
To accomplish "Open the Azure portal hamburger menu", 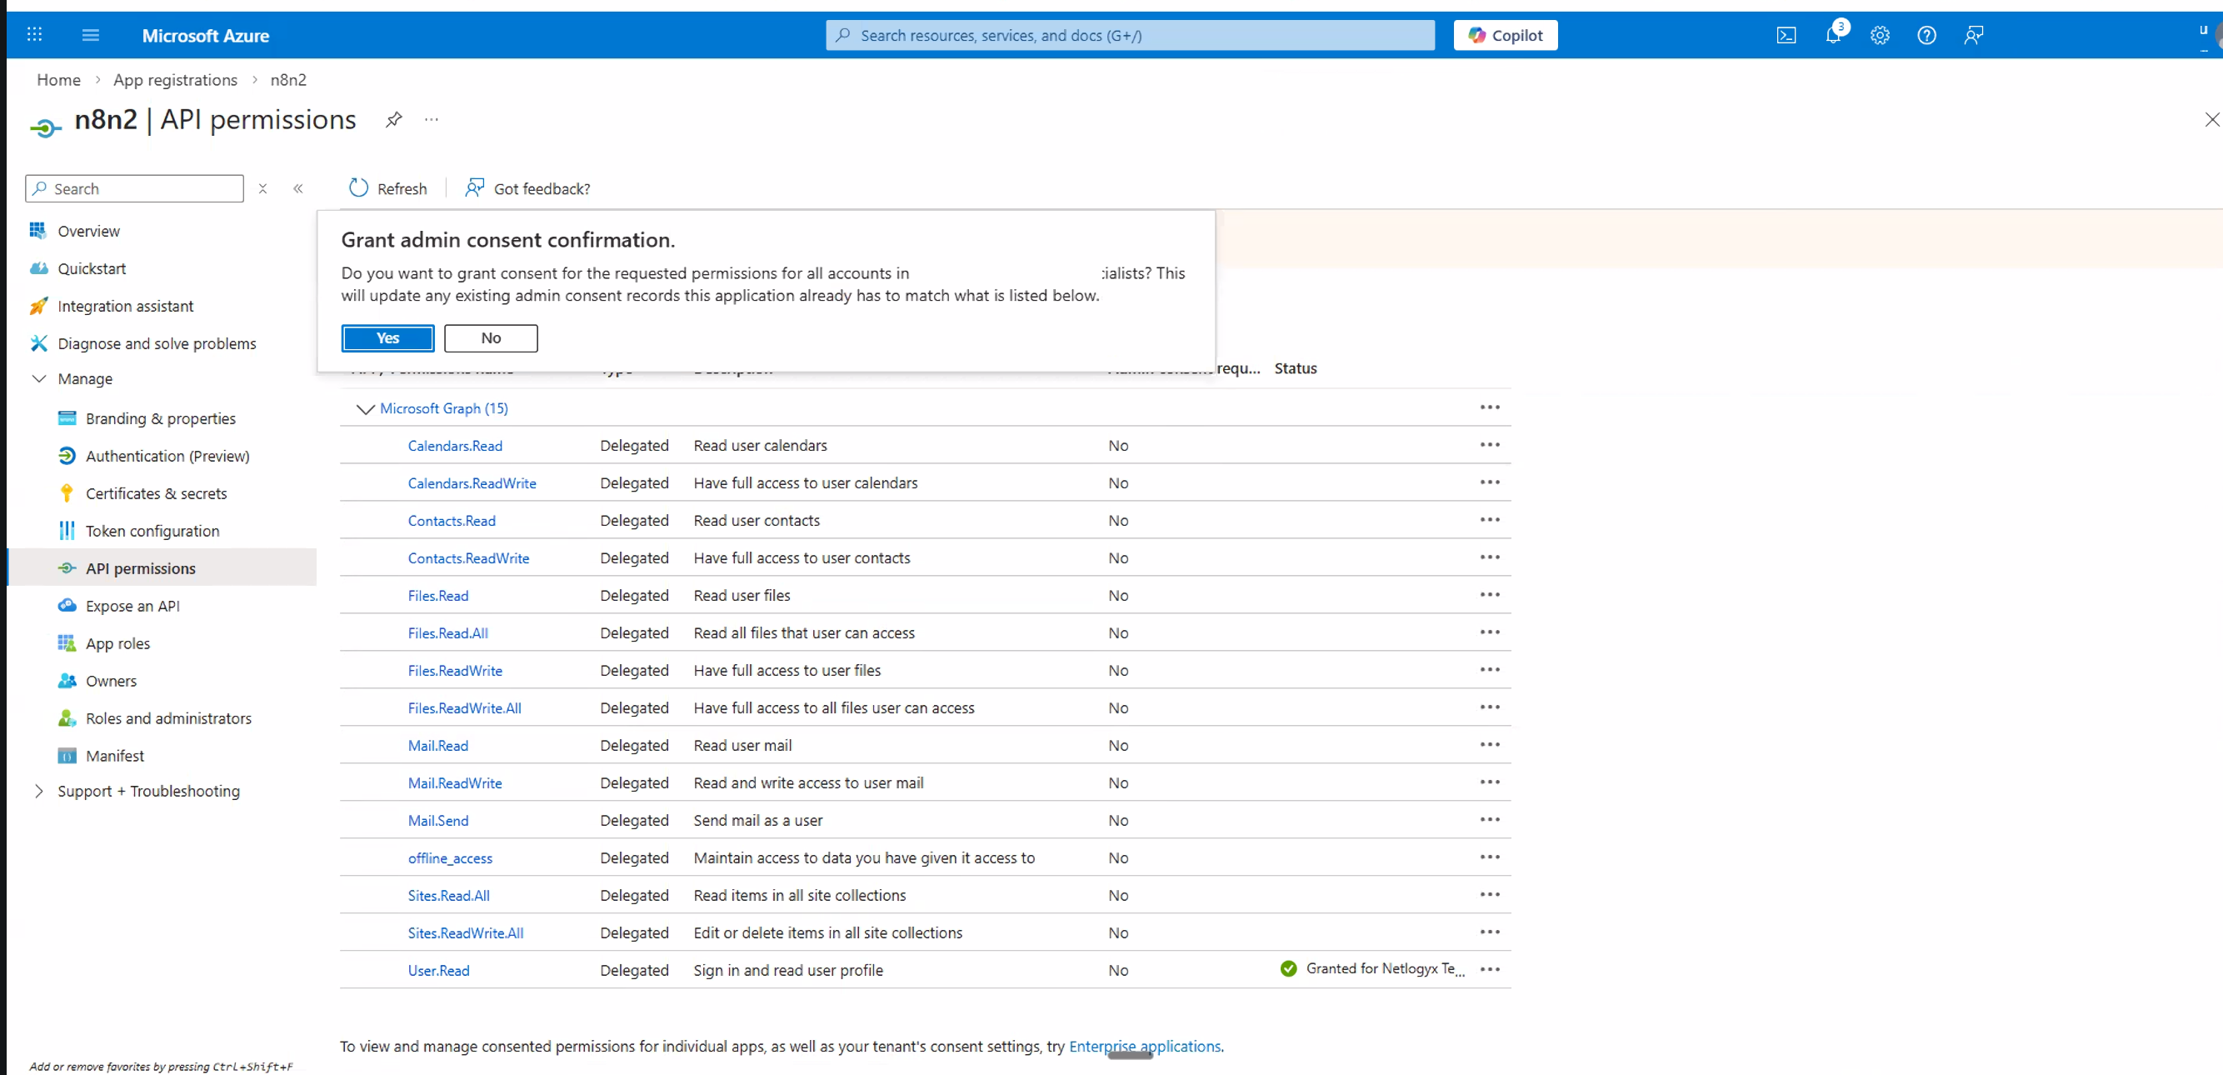I will pos(90,34).
